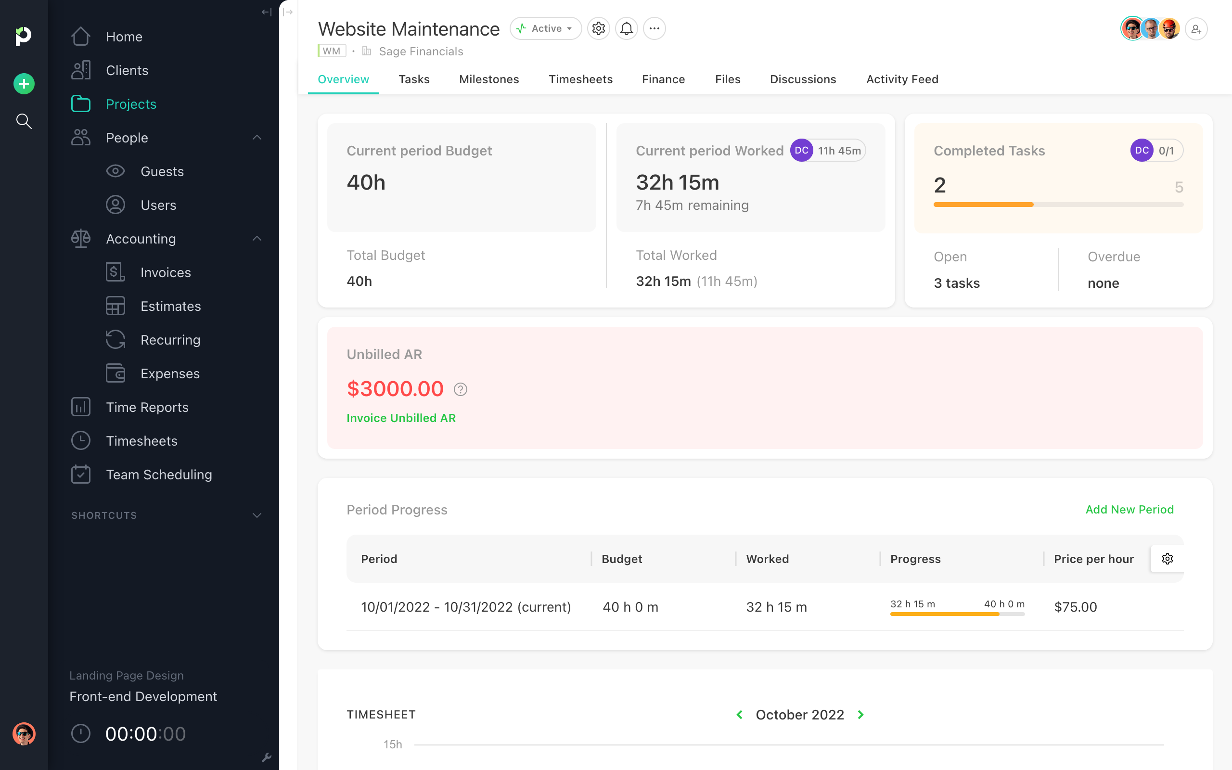Click Invoice Unbilled AR link
Viewport: 1232px width, 770px height.
coord(401,418)
